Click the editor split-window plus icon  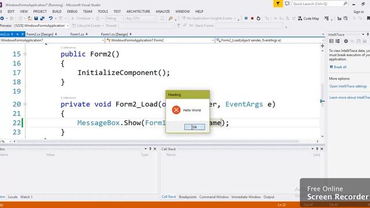tap(323, 46)
